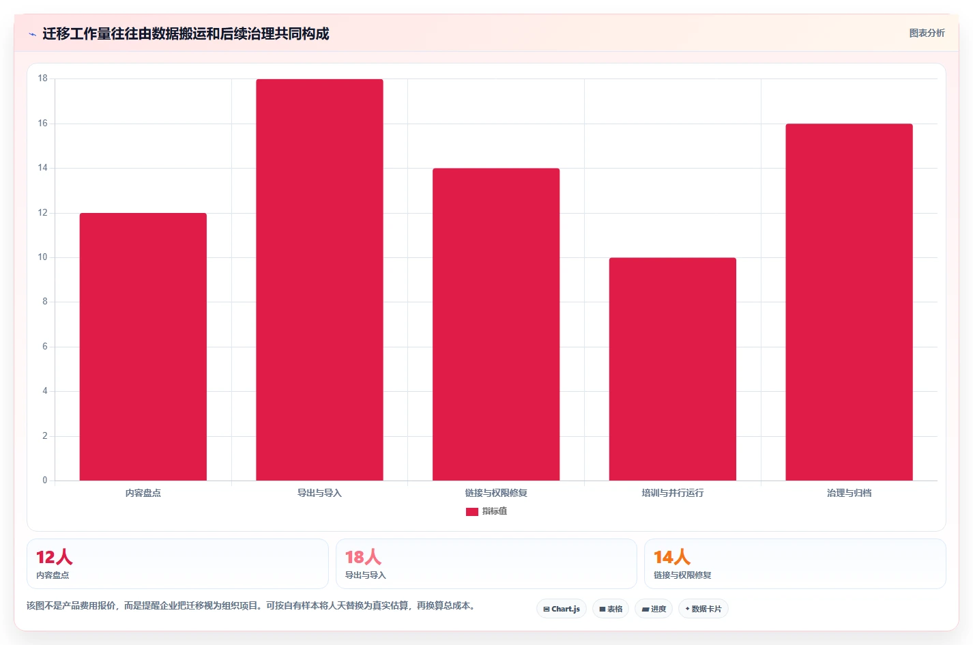This screenshot has width=973, height=645.
Task: Click the 链接与权限修复 x-axis label
Action: tap(496, 493)
